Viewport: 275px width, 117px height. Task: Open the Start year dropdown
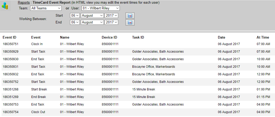tap(111, 16)
